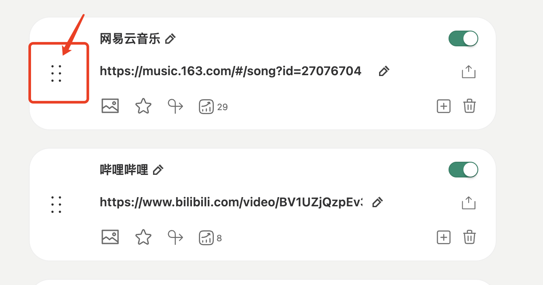View click analytics showing 29

(x=206, y=107)
